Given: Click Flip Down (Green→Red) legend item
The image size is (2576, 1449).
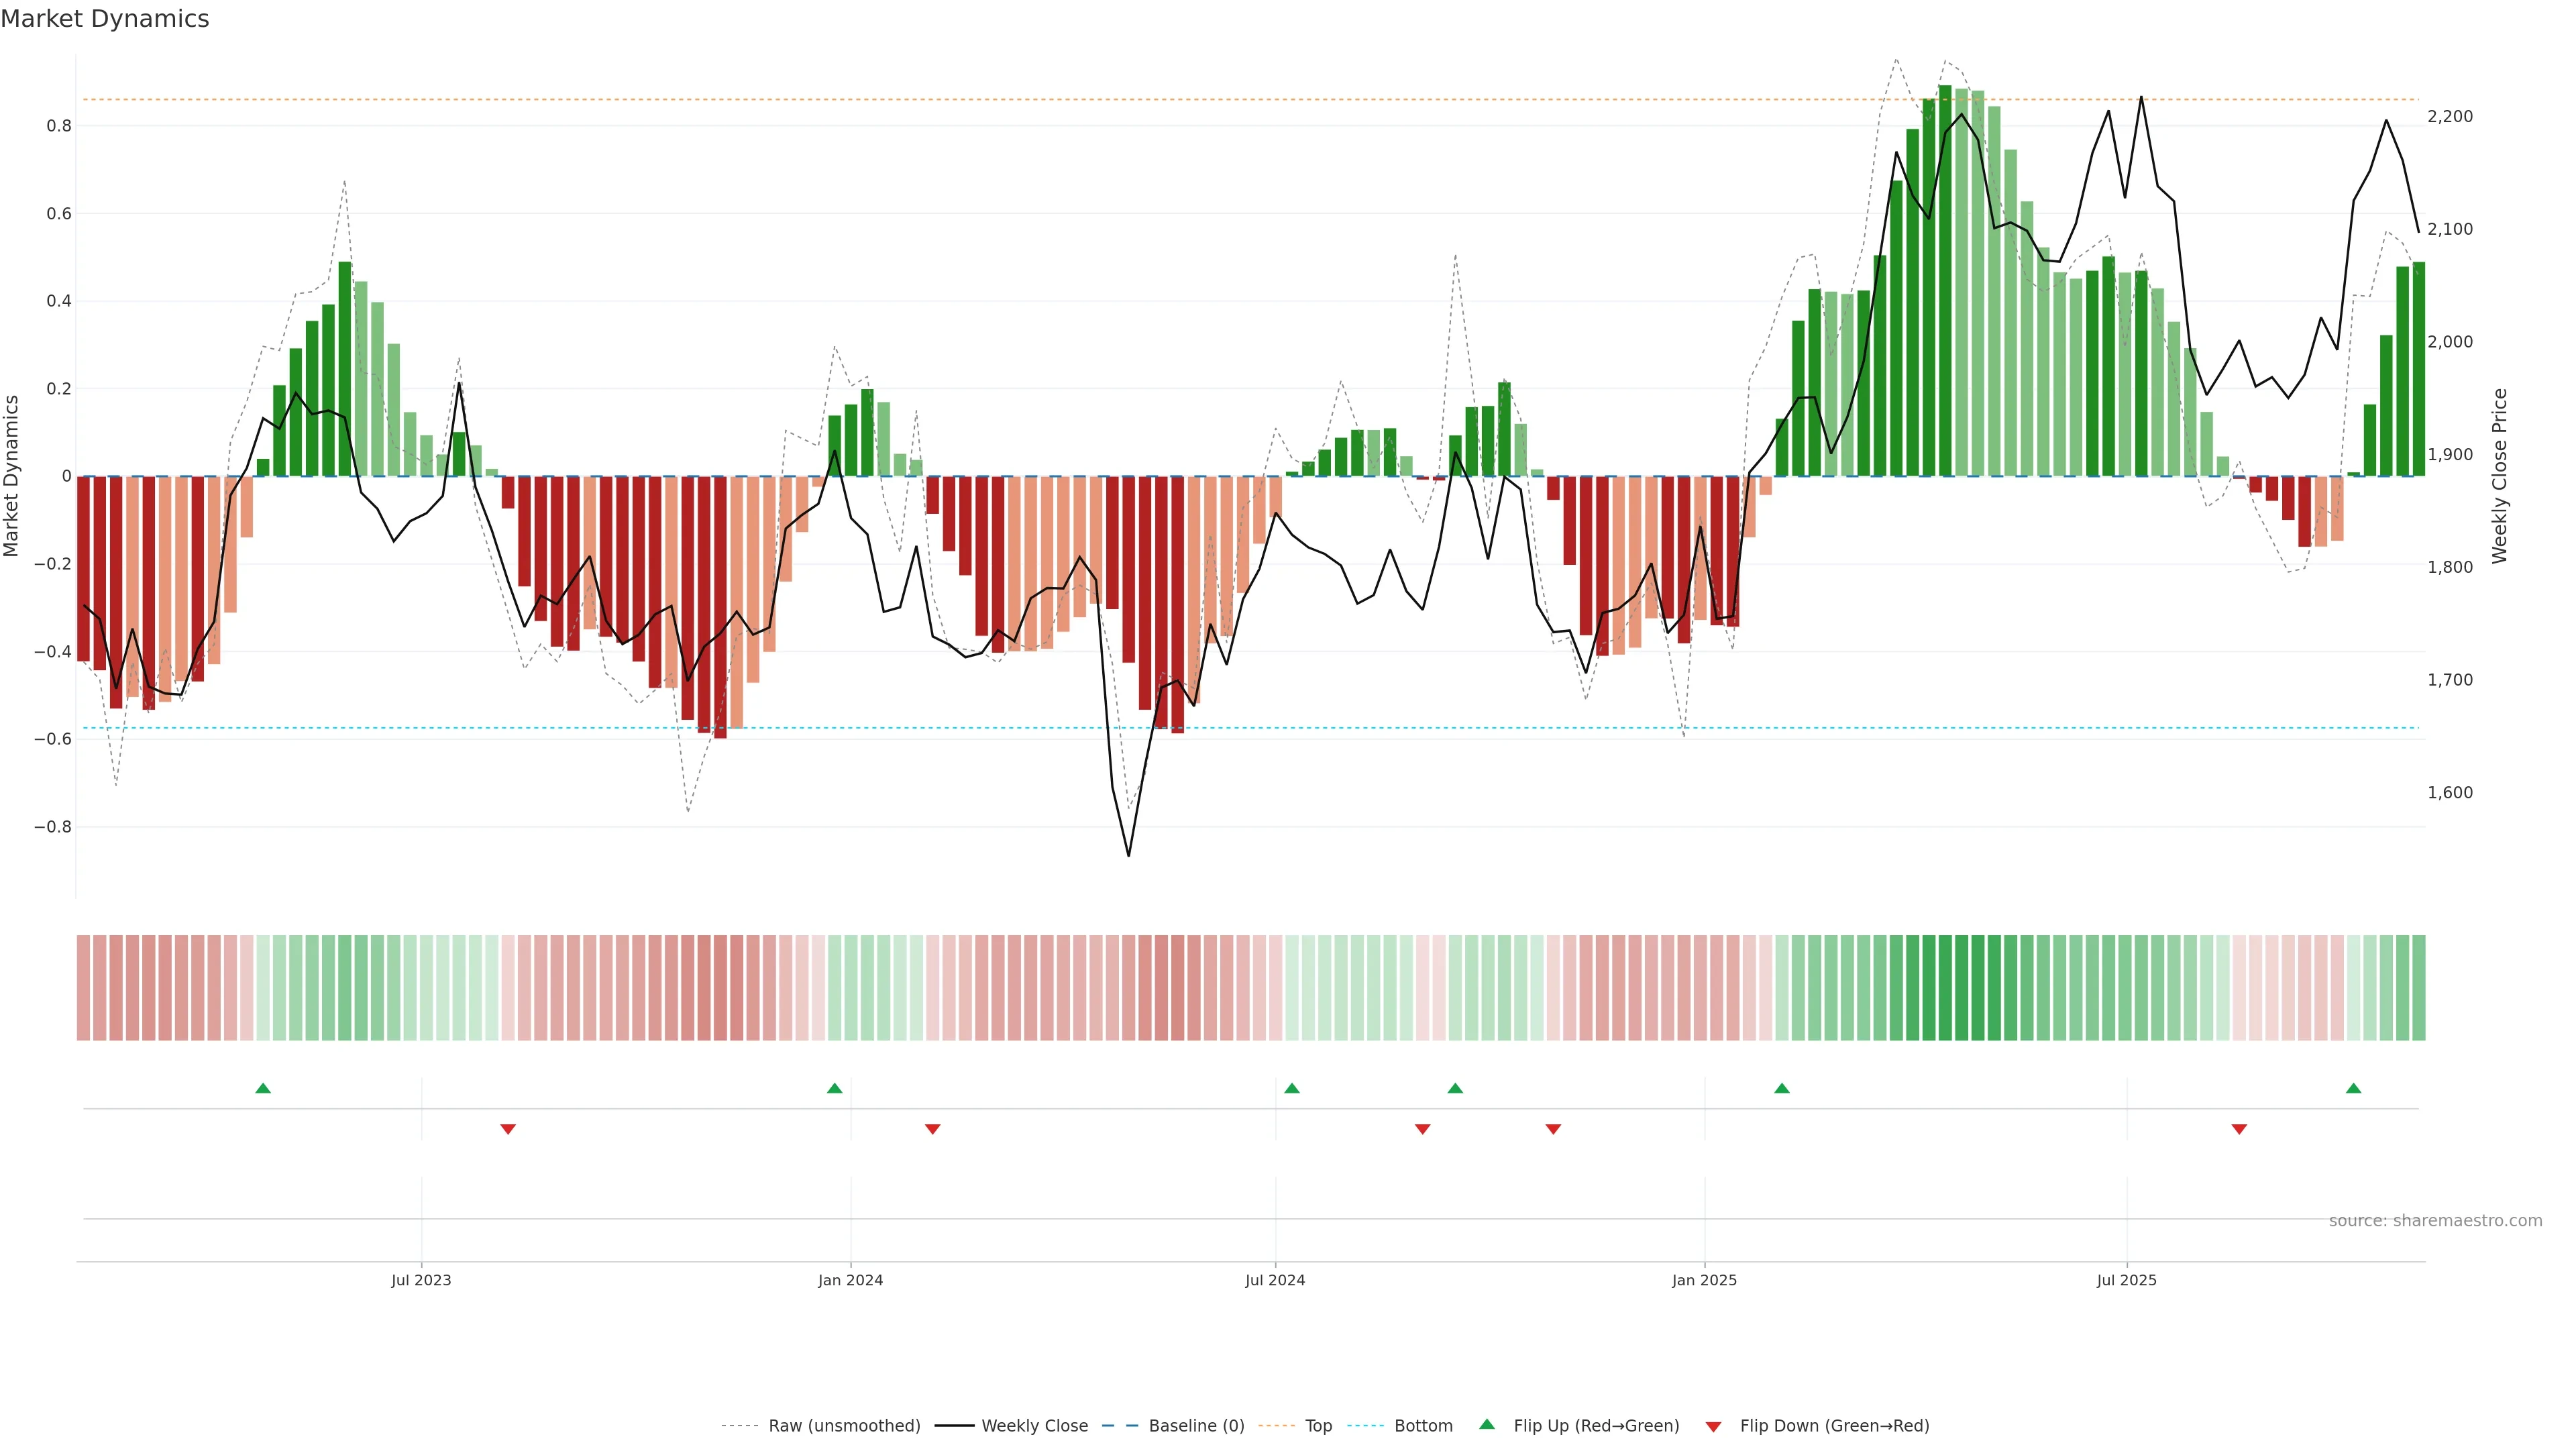Looking at the screenshot, I should 1834,1426.
